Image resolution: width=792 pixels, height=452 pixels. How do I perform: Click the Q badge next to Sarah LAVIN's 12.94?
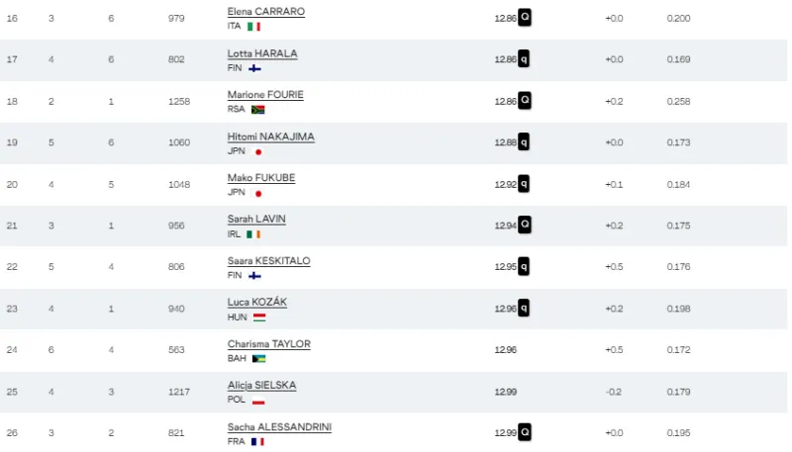coord(525,225)
